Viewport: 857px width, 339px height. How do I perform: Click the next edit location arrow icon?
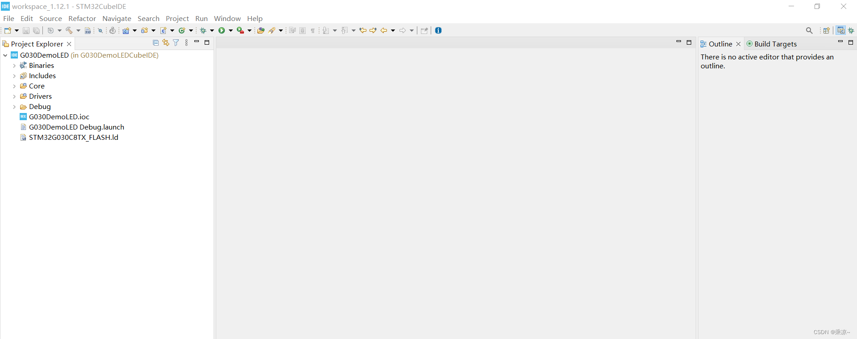tap(373, 30)
